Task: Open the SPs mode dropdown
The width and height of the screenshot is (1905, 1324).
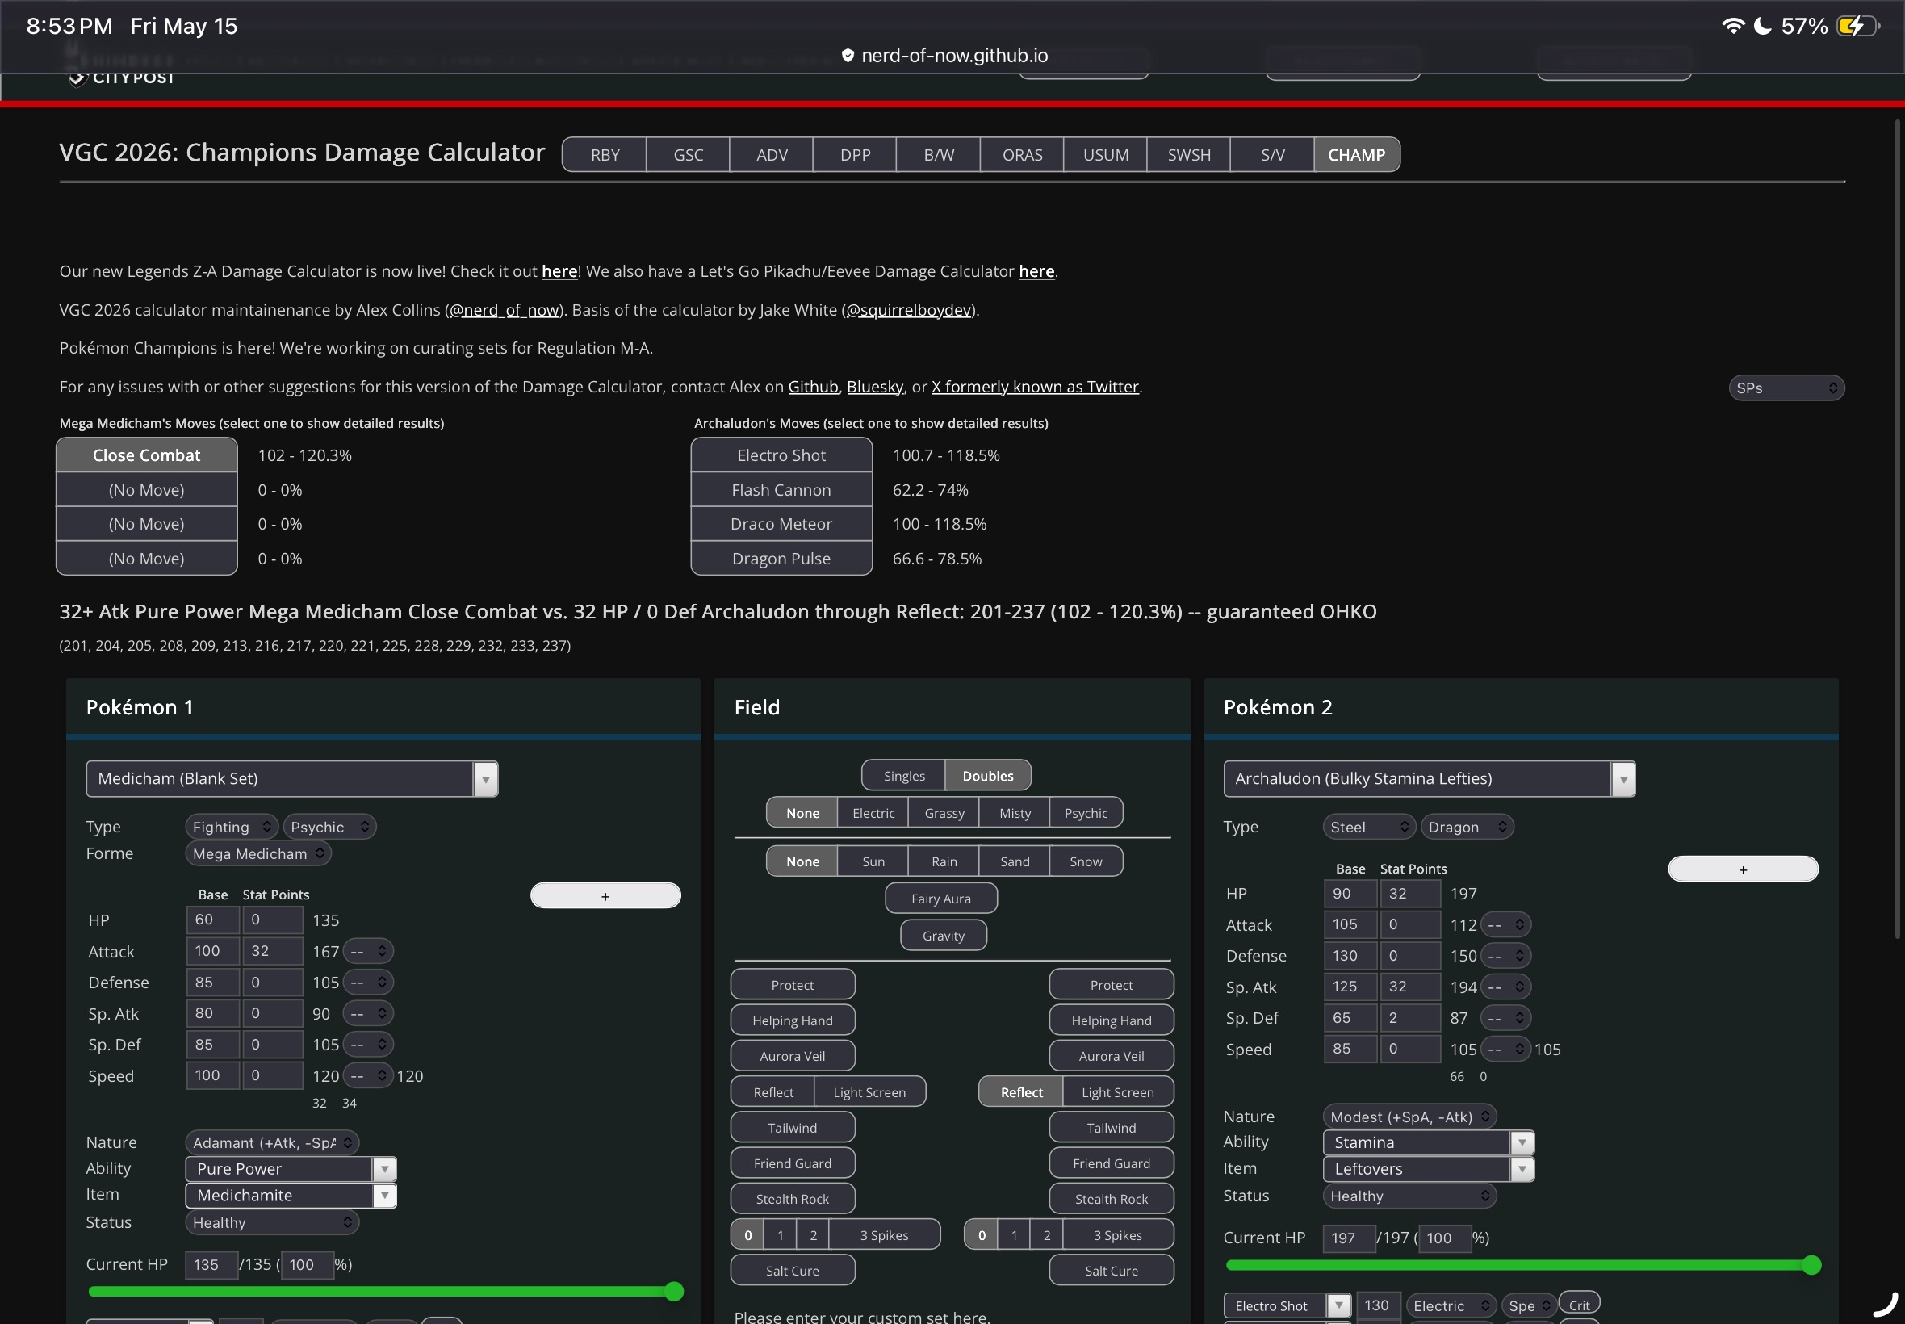Action: point(1786,388)
